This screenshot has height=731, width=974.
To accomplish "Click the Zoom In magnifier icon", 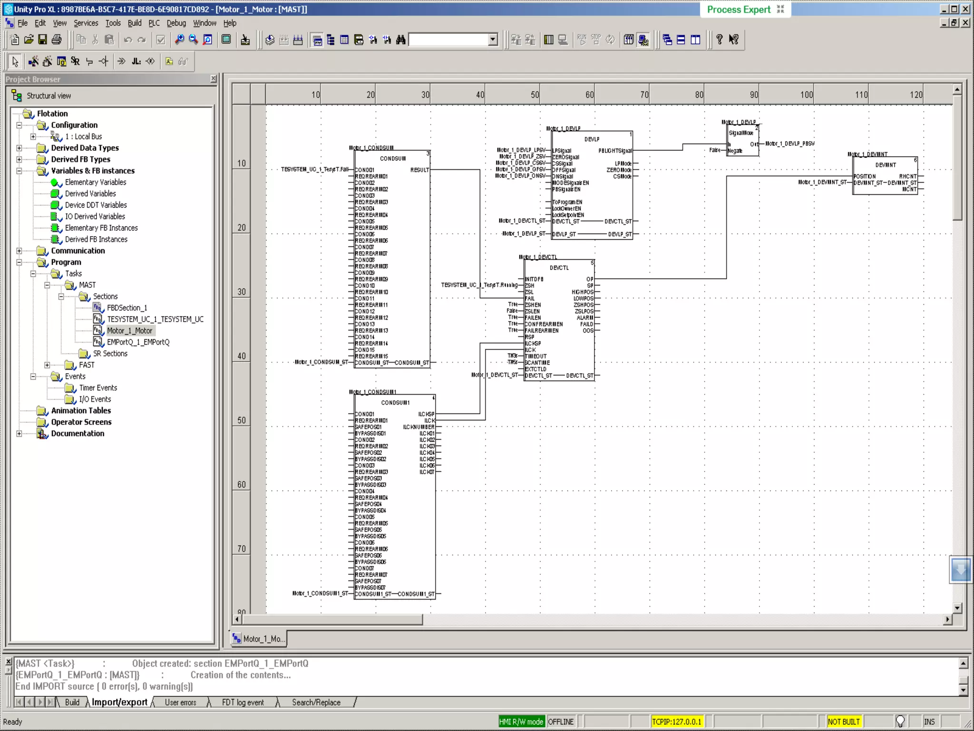I will 179,40.
